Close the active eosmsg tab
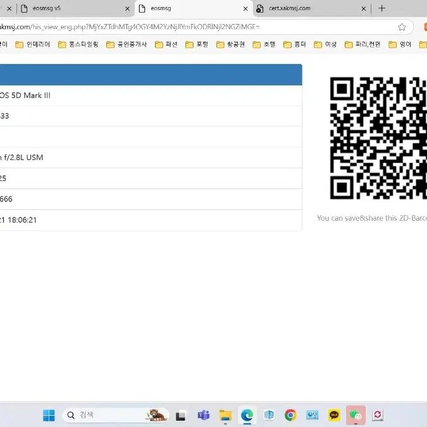 click(x=245, y=9)
